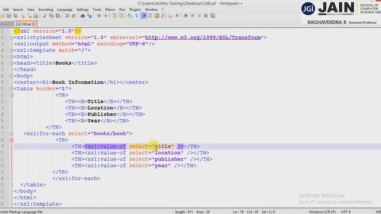Screen dimensions: 381x214
Task: Open the Folder as Workspace icon
Action: pyautogui.click(x=170, y=16)
